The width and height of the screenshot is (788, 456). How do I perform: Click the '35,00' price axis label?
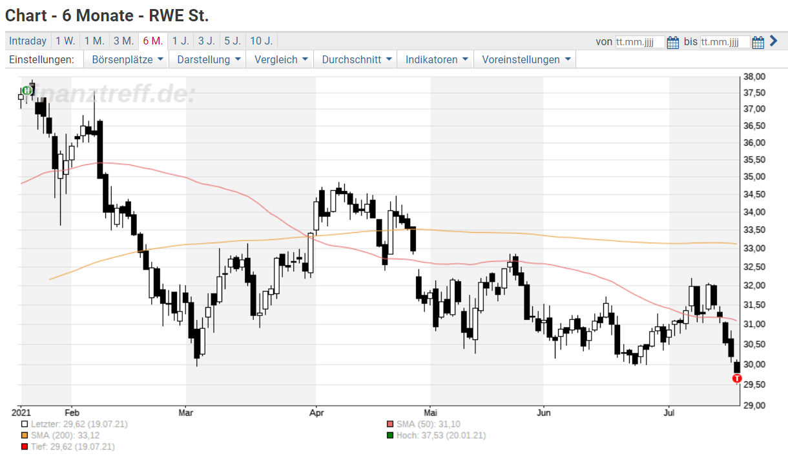pyautogui.click(x=754, y=177)
